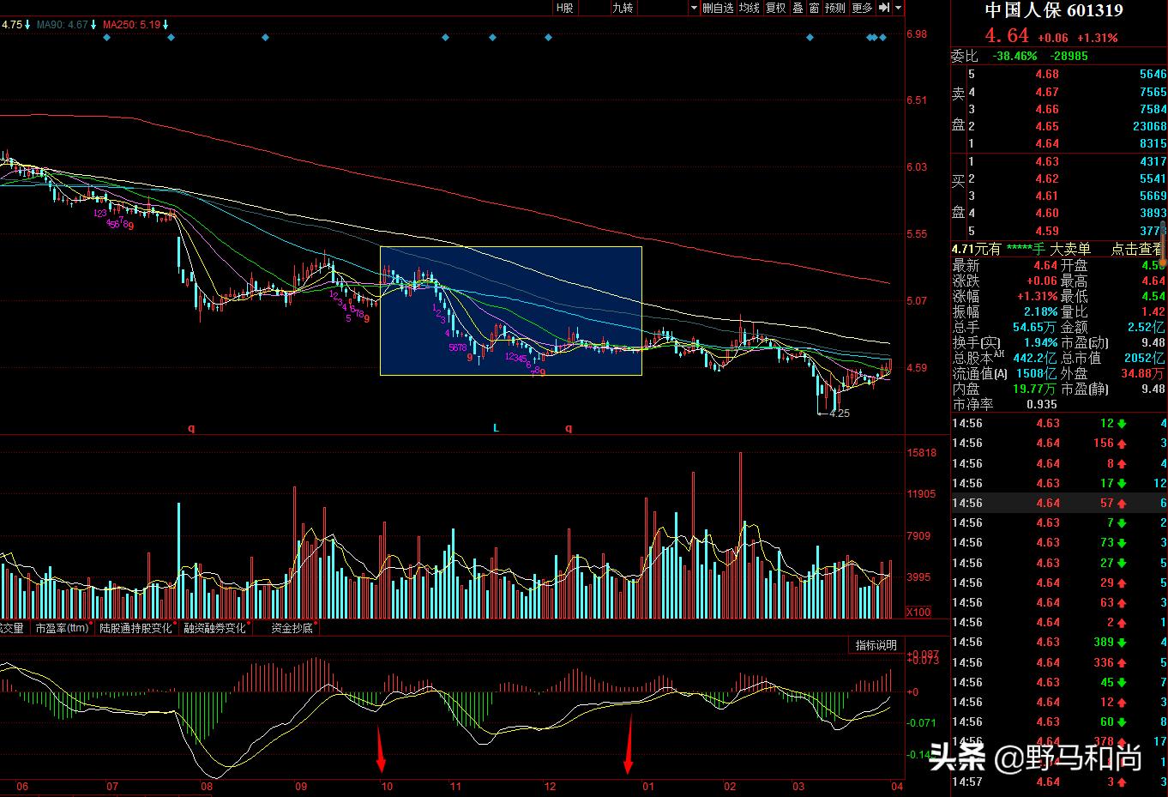Toggle 复权 price adjustment
The height and width of the screenshot is (797, 1168).
coord(775,8)
